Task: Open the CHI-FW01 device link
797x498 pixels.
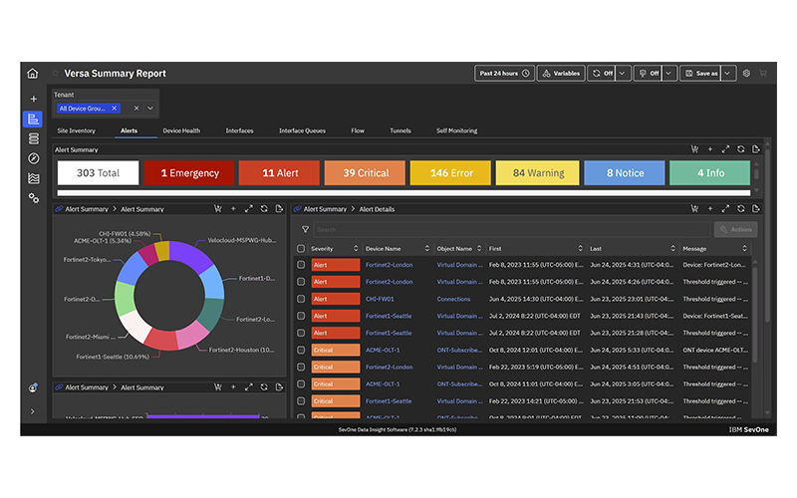Action: (380, 299)
